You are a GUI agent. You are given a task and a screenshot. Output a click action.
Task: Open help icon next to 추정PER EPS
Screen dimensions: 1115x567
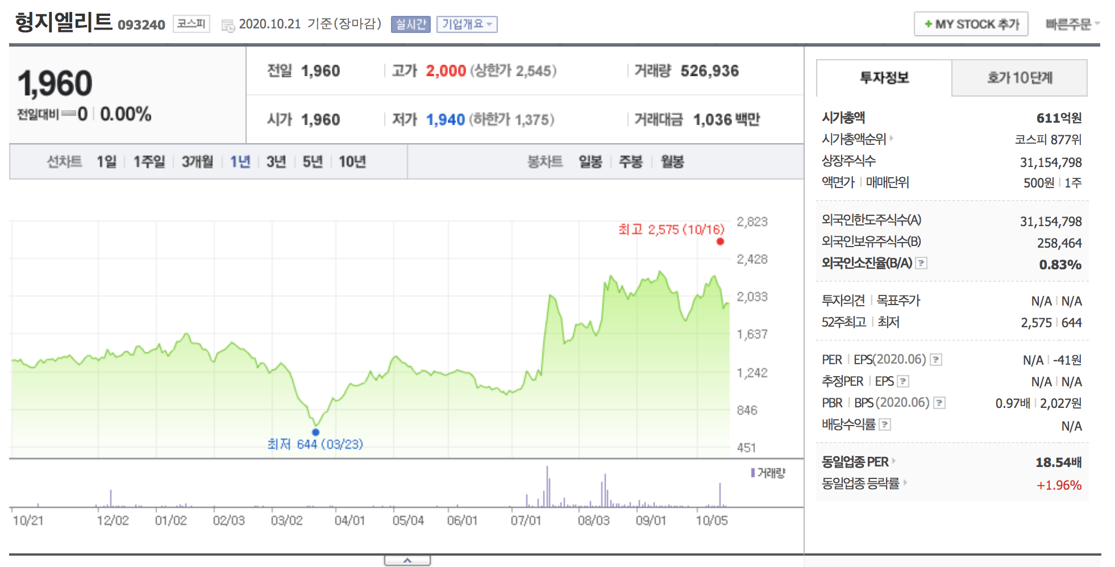(x=903, y=381)
